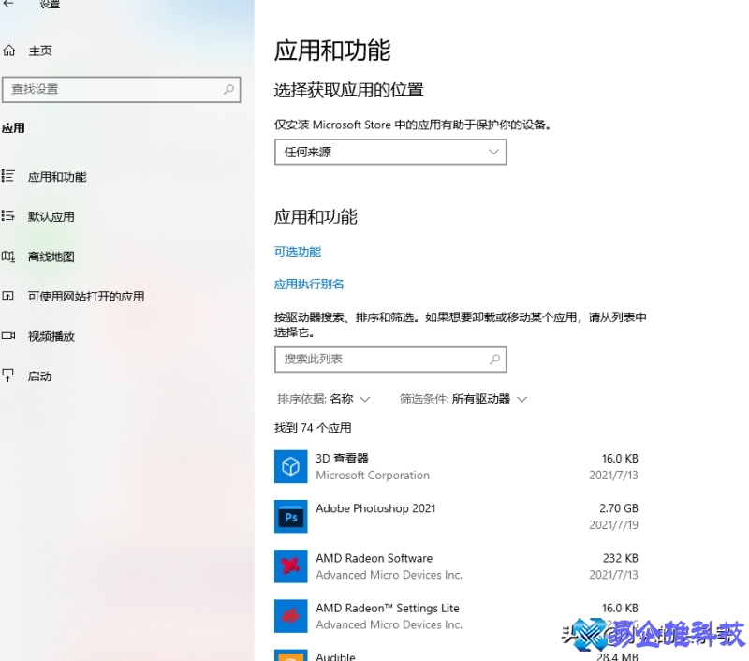Screen dimensions: 749x661
Task: Open 启动 in the sidebar
Action: [39, 376]
